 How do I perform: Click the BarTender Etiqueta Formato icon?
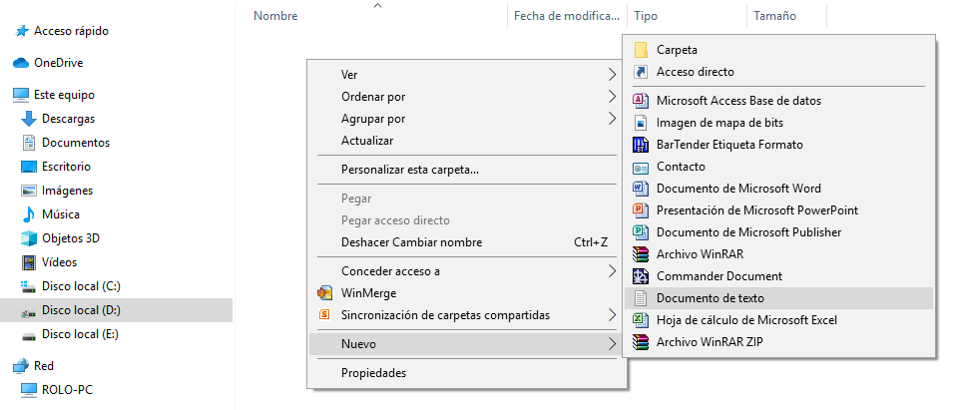[641, 145]
